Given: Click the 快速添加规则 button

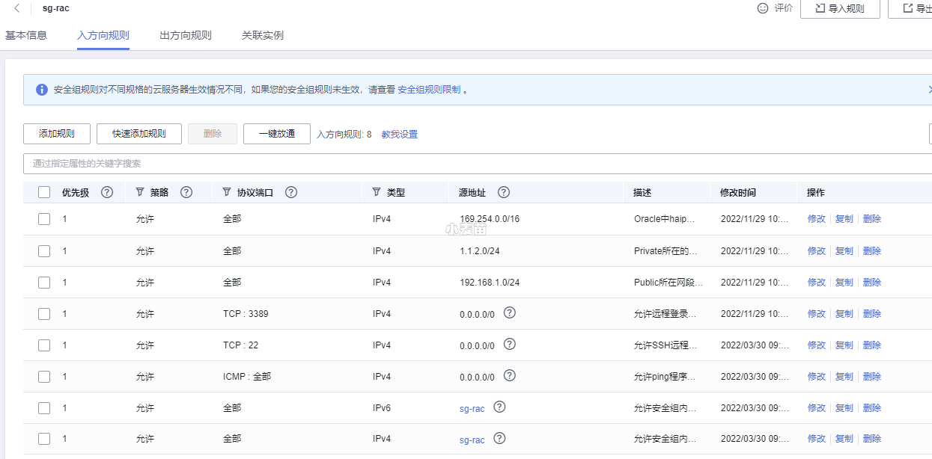Looking at the screenshot, I should pyautogui.click(x=139, y=134).
